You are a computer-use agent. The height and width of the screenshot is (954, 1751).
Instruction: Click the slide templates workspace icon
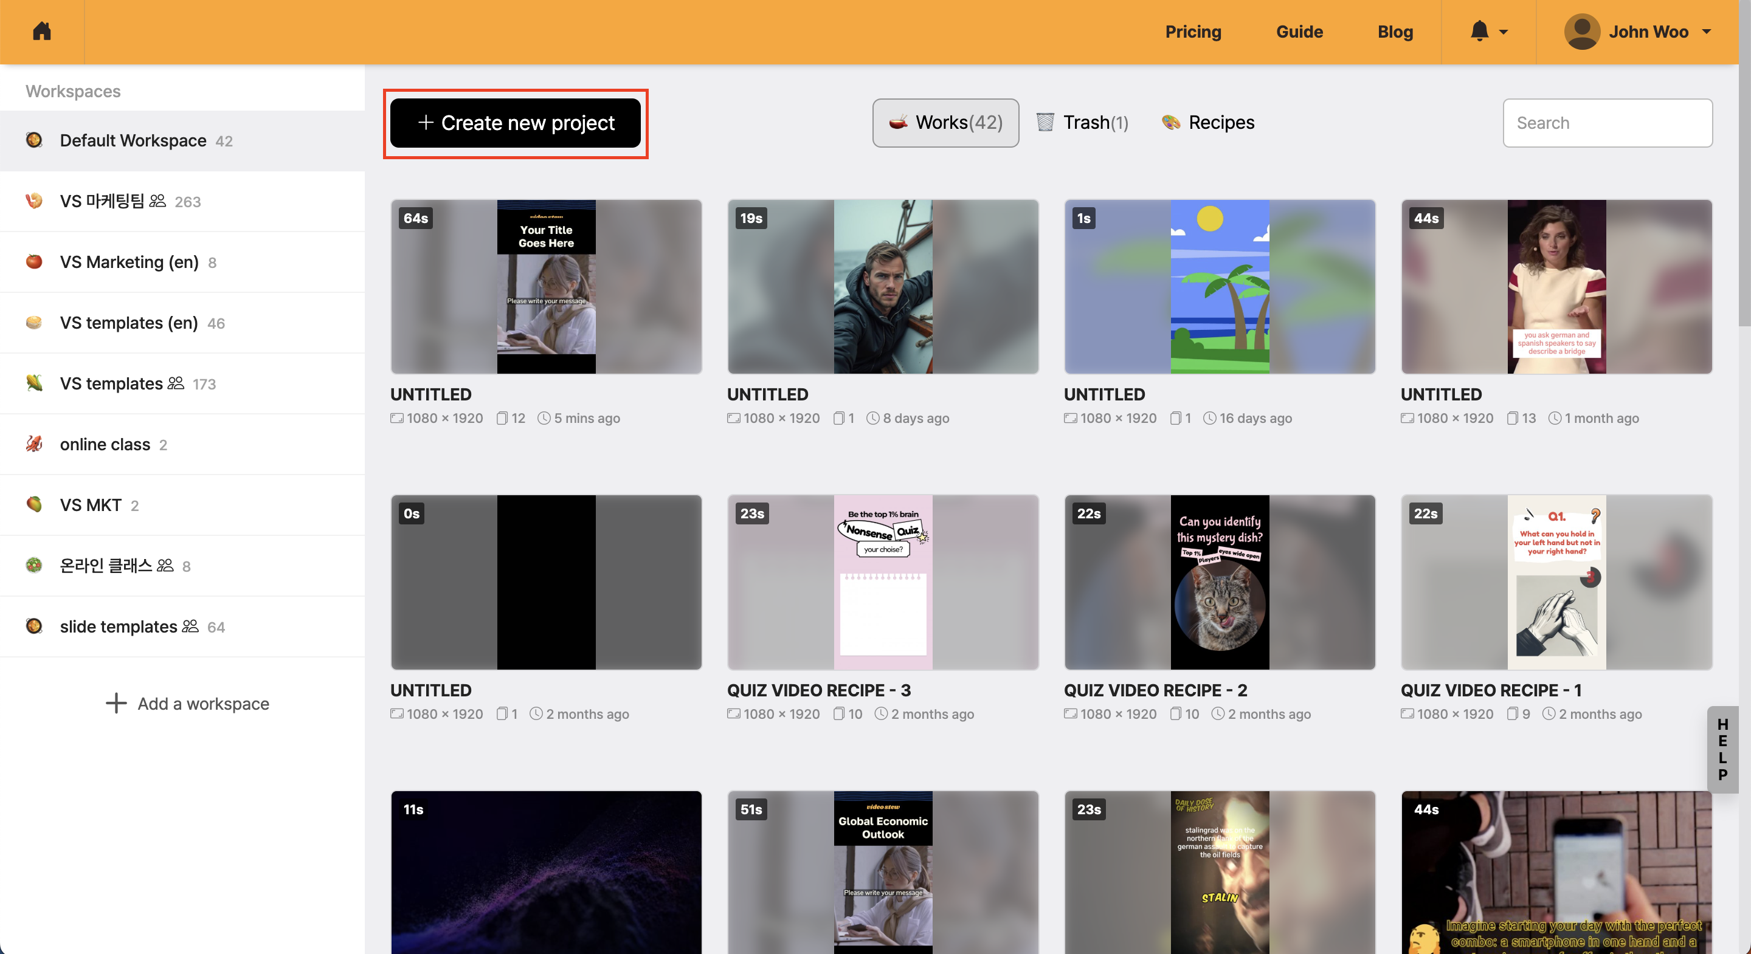coord(34,626)
